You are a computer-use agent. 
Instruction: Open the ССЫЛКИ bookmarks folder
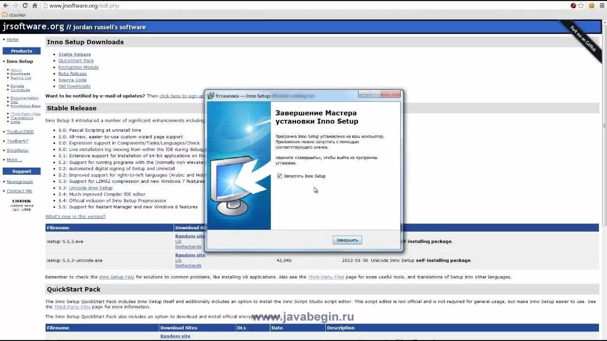(14, 15)
